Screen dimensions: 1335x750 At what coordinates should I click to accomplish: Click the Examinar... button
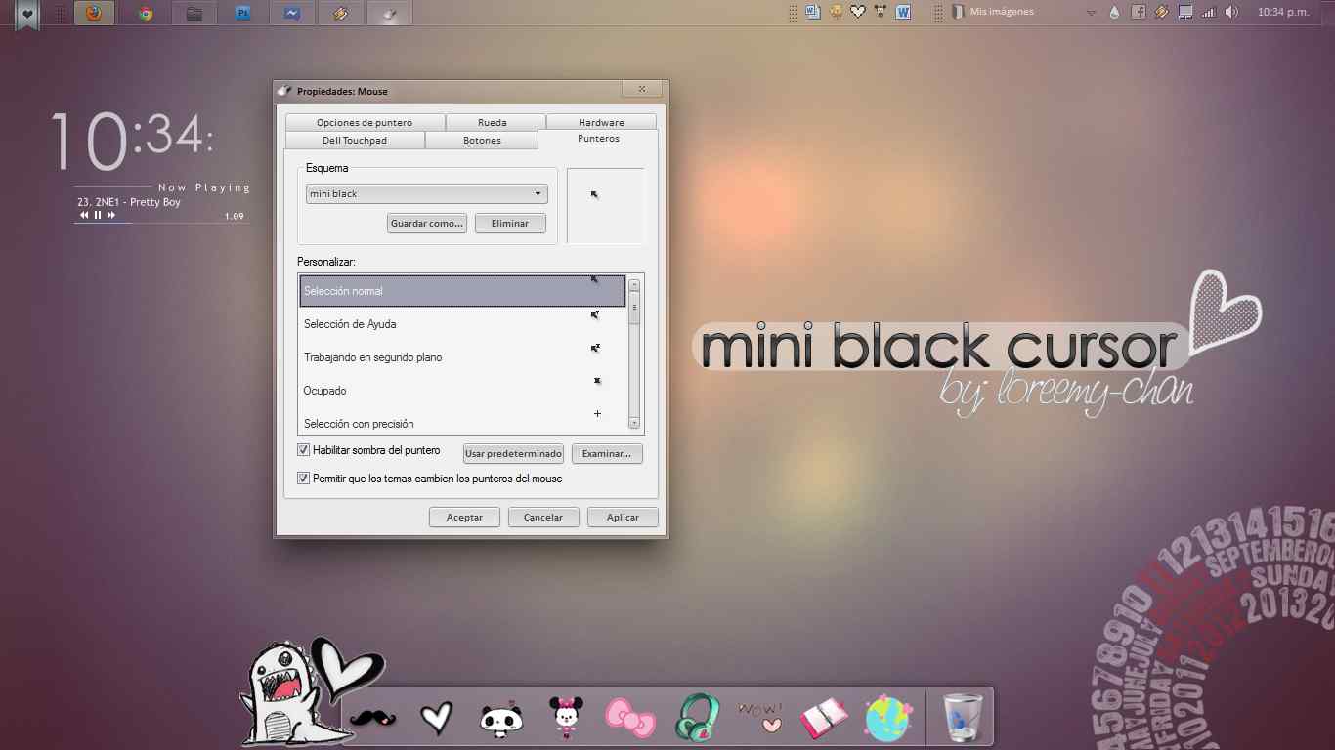[x=607, y=453]
